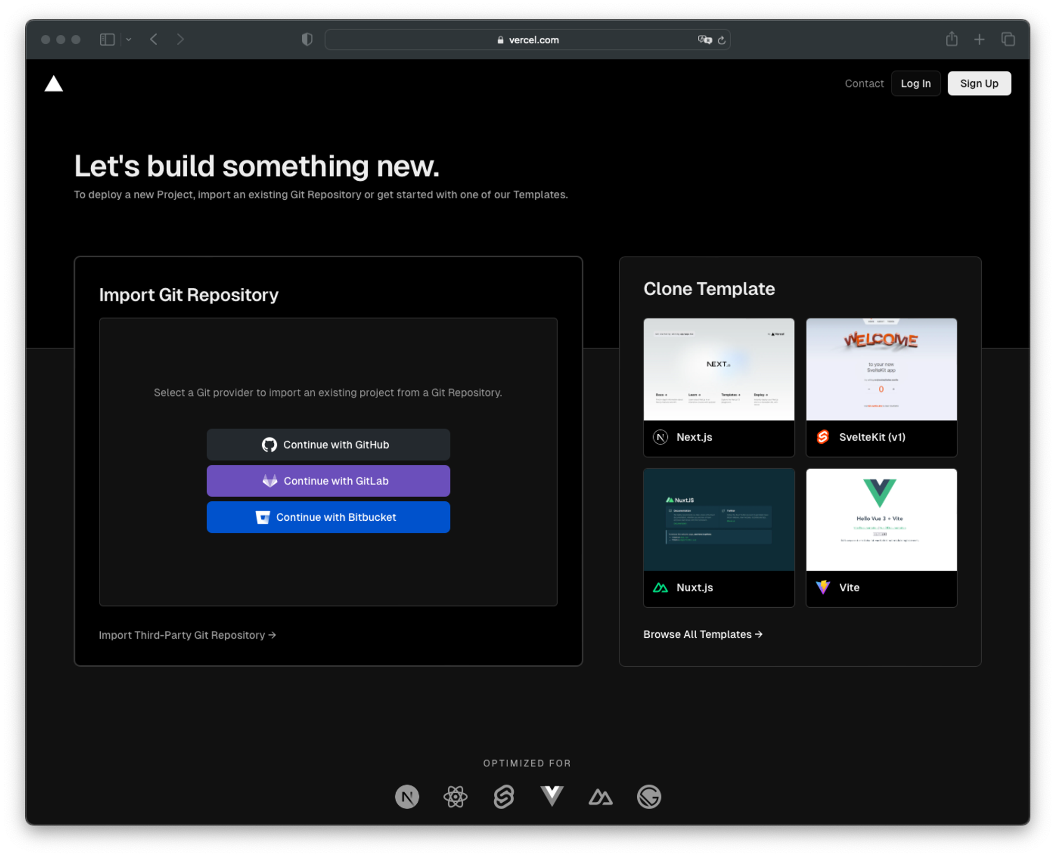Click the Nuxt.js template name label
This screenshot has height=856, width=1055.
point(695,587)
